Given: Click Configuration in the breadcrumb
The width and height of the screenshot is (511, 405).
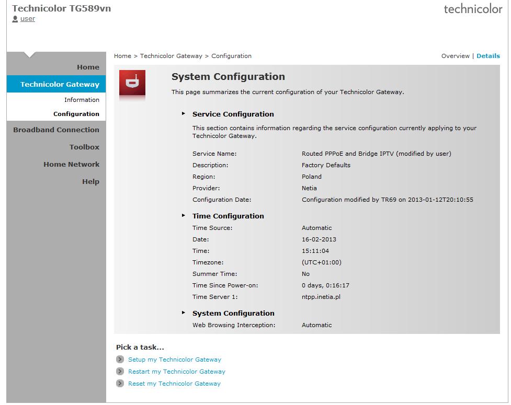Looking at the screenshot, I should tap(231, 56).
